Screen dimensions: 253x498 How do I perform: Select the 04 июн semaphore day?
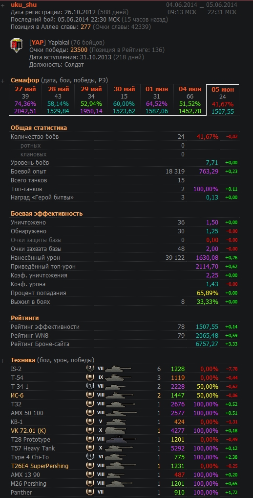tap(190, 100)
